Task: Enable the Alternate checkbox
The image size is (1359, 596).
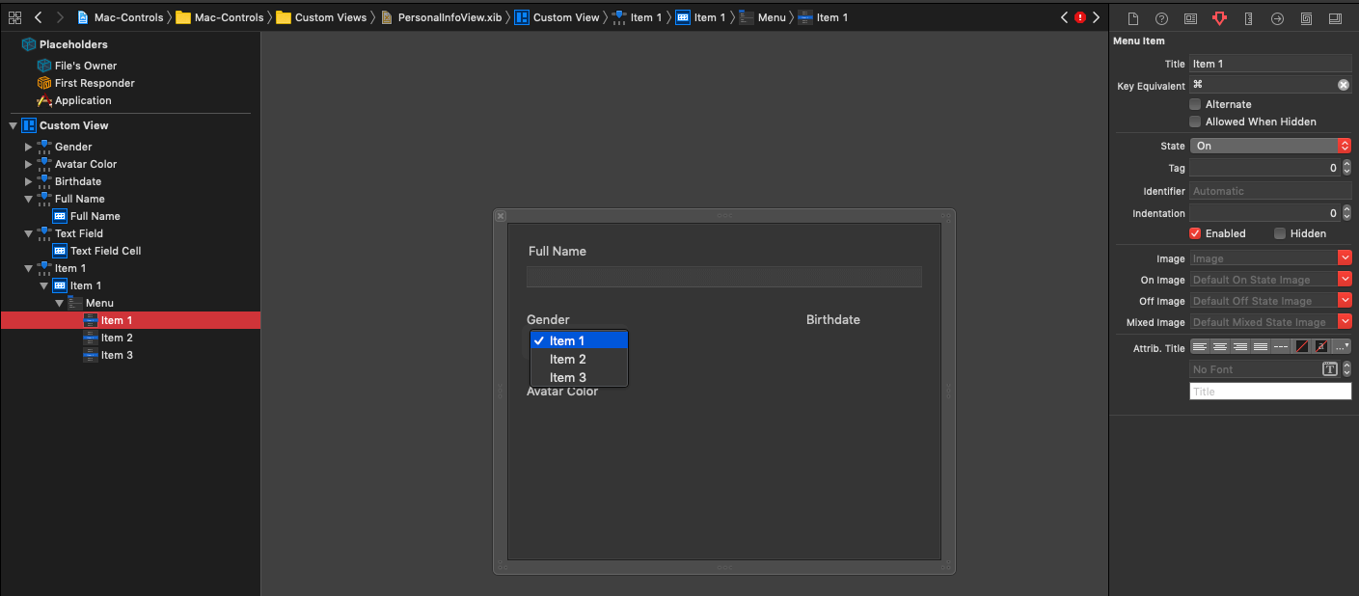Action: click(1195, 104)
